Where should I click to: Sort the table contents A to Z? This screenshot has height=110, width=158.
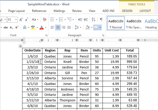point(93,20)
